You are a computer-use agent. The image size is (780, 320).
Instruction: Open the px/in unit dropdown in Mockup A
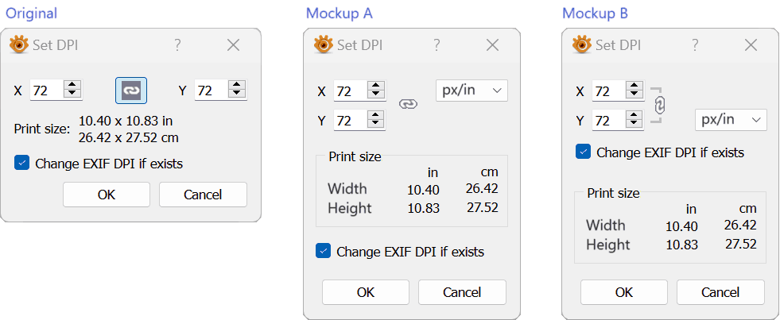pyautogui.click(x=471, y=91)
